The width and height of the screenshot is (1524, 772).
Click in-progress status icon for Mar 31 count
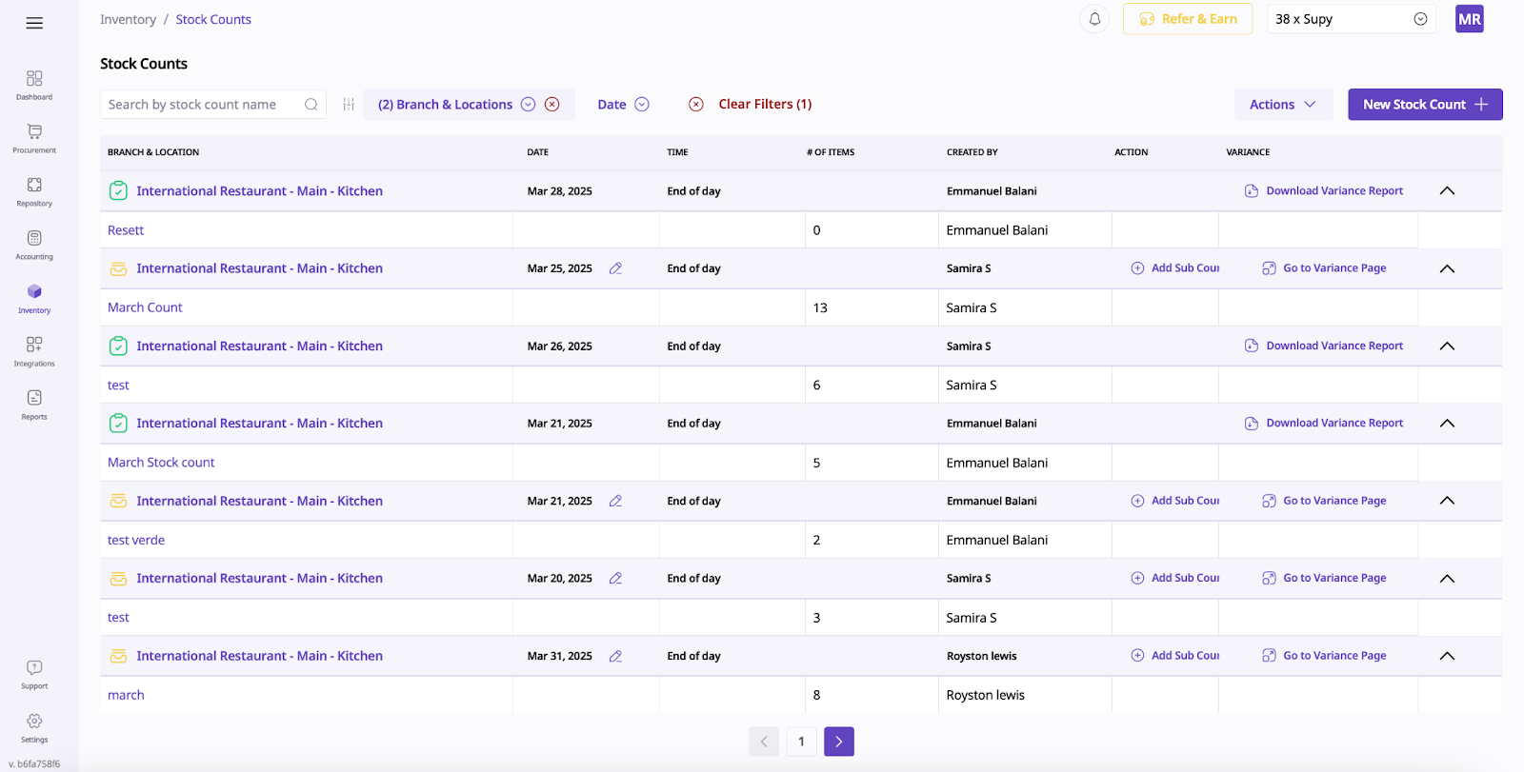[118, 656]
